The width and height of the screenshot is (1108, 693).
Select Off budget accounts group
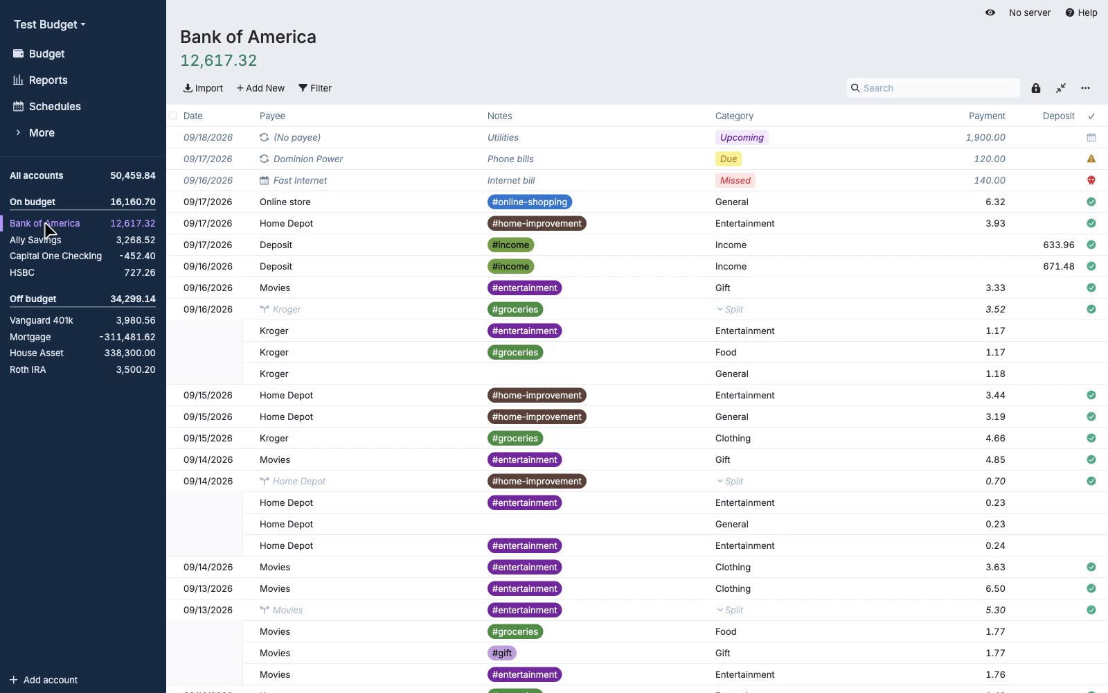click(x=82, y=299)
